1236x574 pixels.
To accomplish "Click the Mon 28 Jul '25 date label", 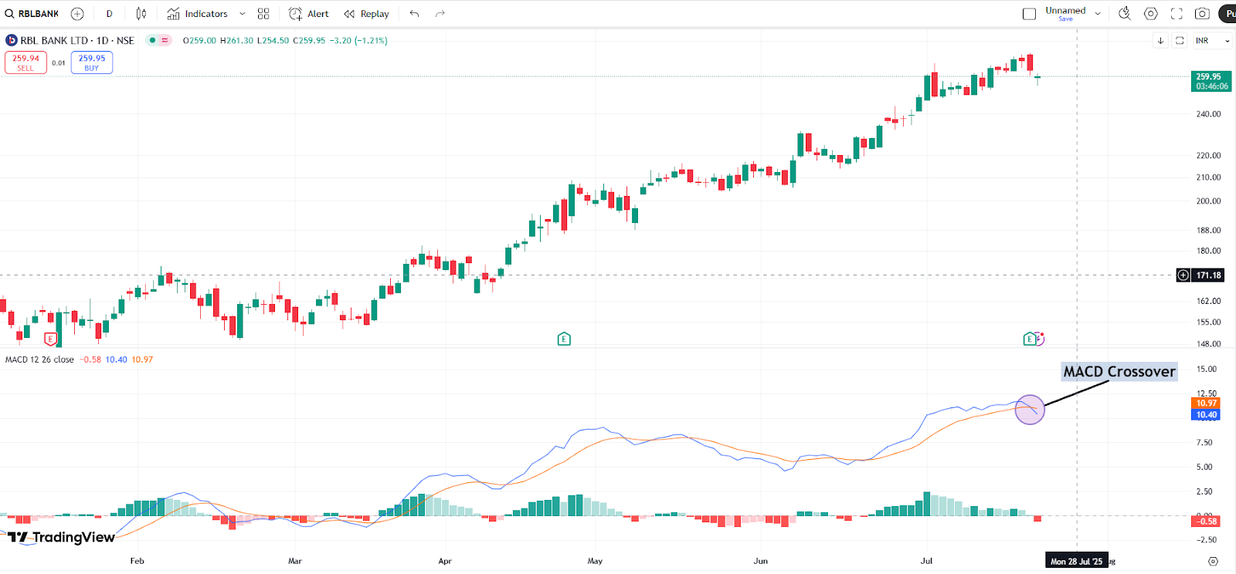I will [x=1076, y=561].
